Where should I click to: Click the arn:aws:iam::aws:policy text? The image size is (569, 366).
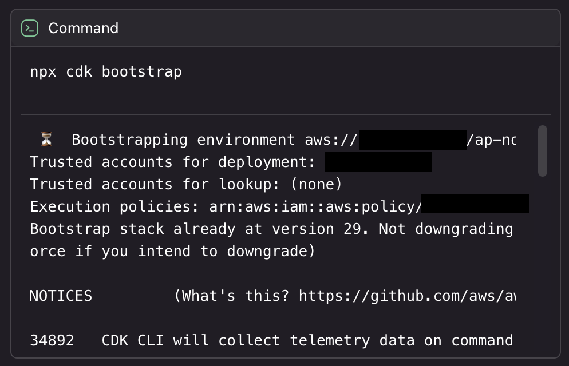pos(315,207)
